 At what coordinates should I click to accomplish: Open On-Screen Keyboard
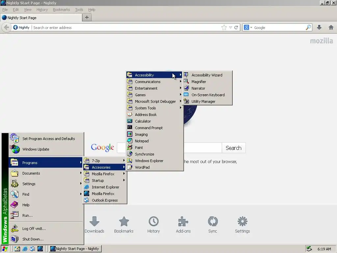(208, 95)
